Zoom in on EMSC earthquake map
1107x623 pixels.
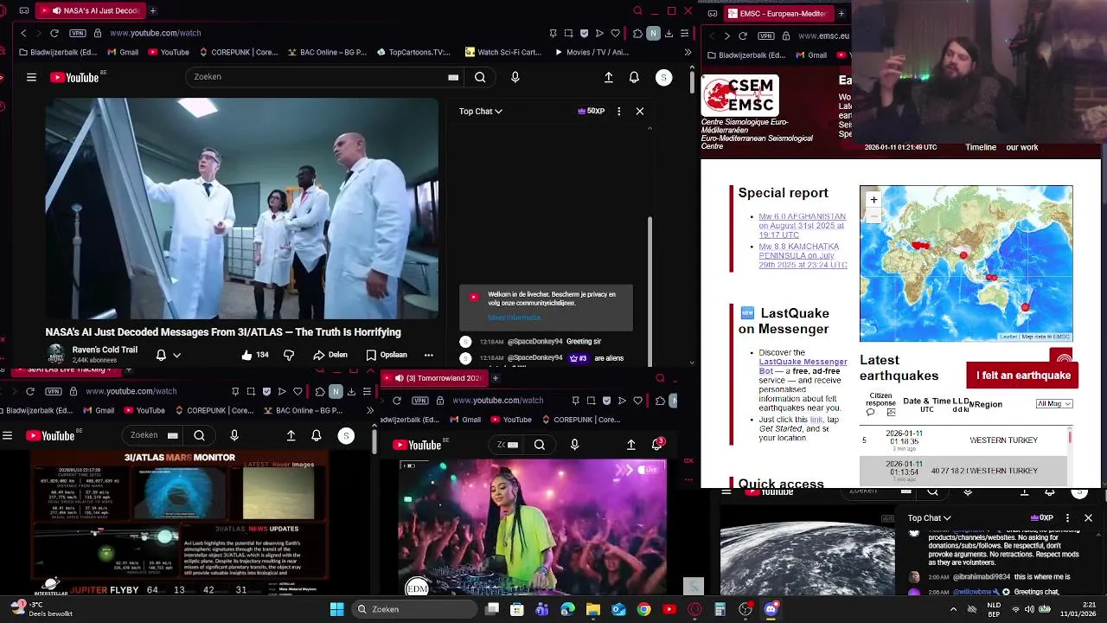click(873, 200)
